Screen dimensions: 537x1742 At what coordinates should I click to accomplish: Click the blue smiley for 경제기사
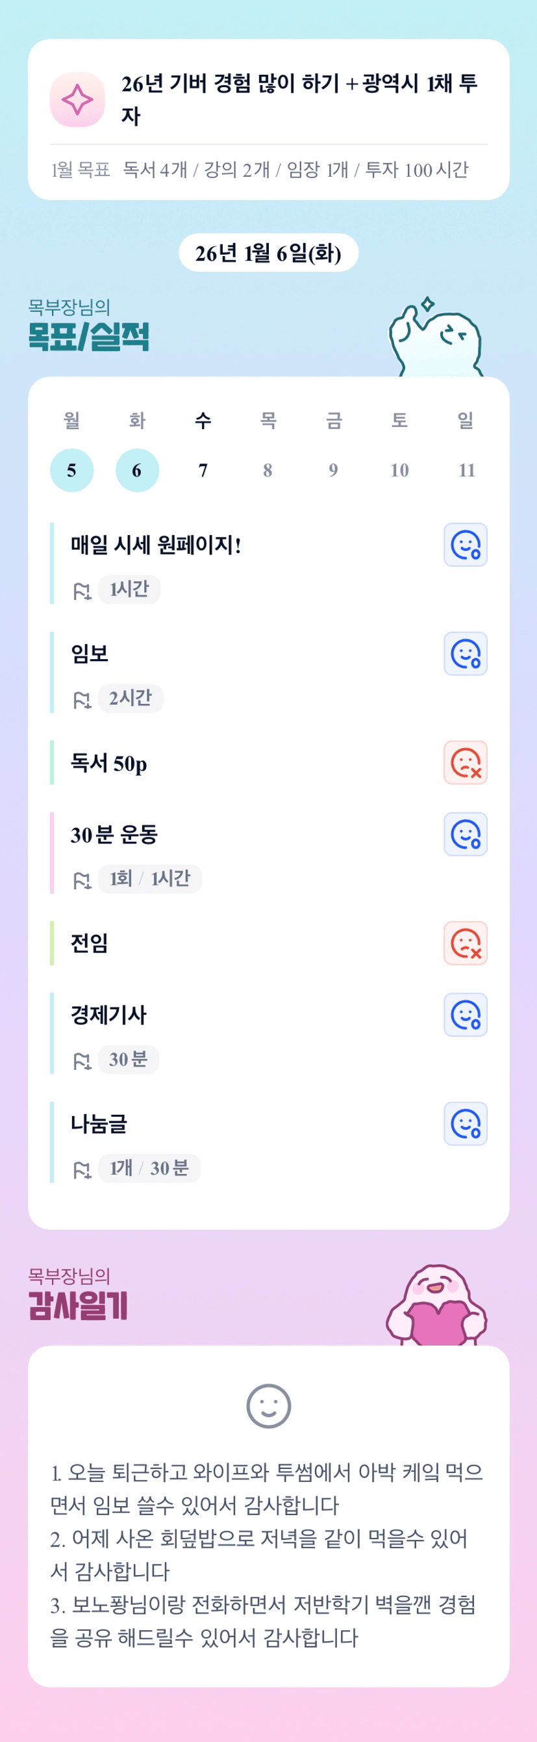[466, 1015]
